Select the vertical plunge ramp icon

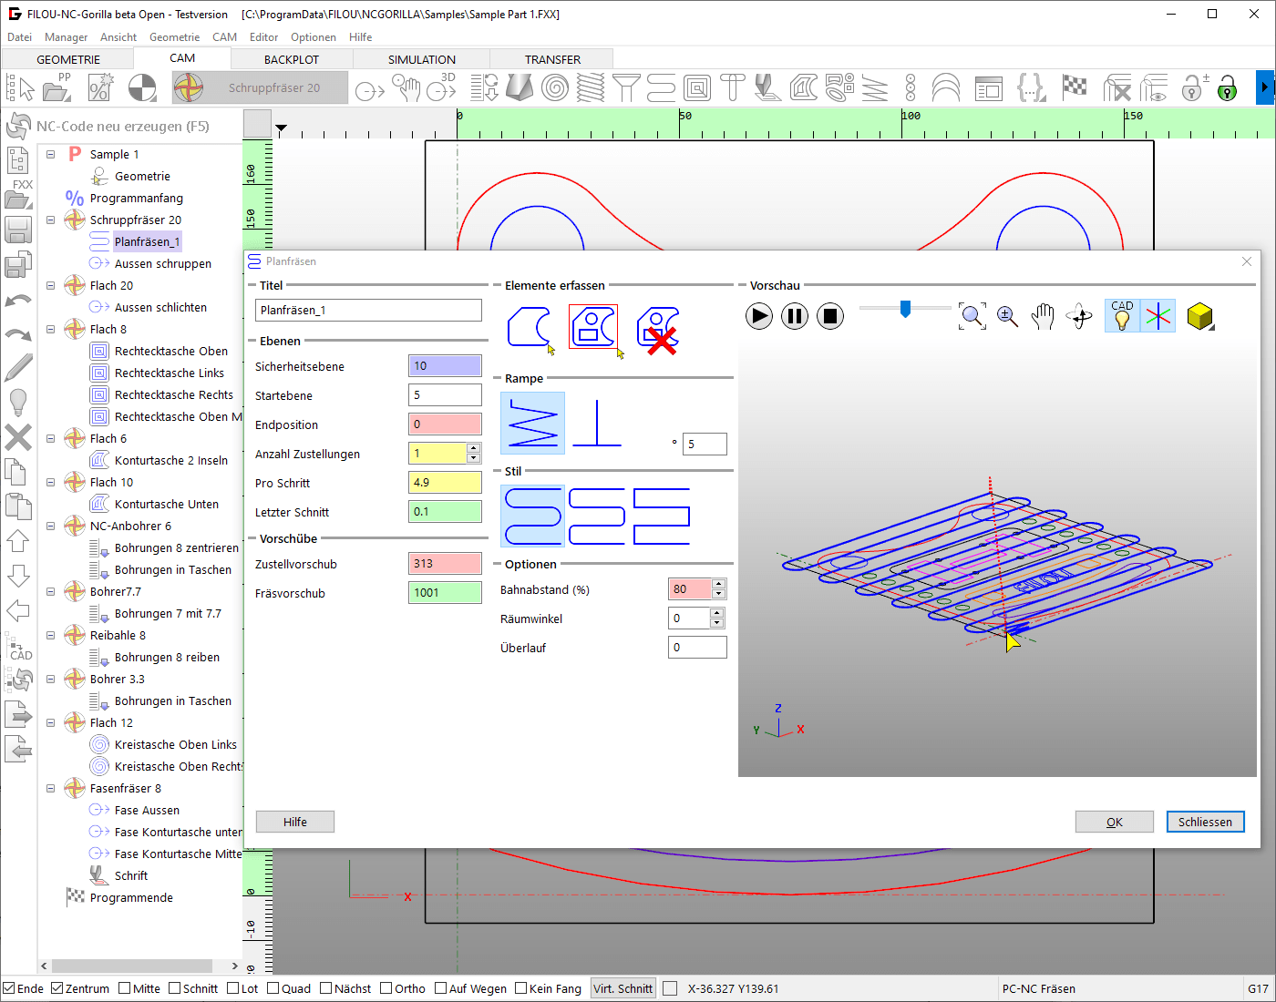[598, 423]
